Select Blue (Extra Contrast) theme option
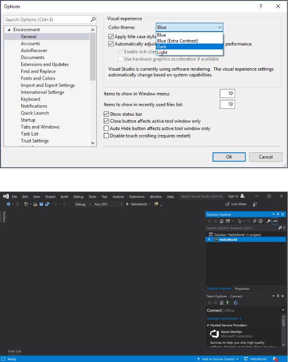Viewport: 288px width, 362px height. point(190,41)
